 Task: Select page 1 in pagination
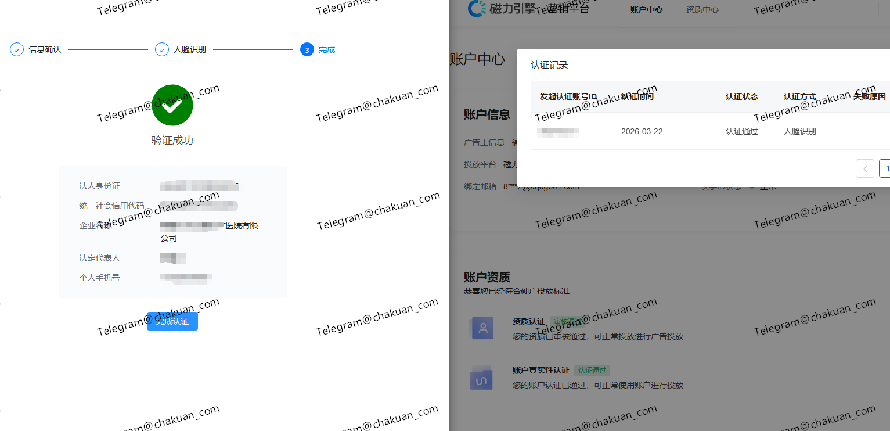tap(885, 168)
